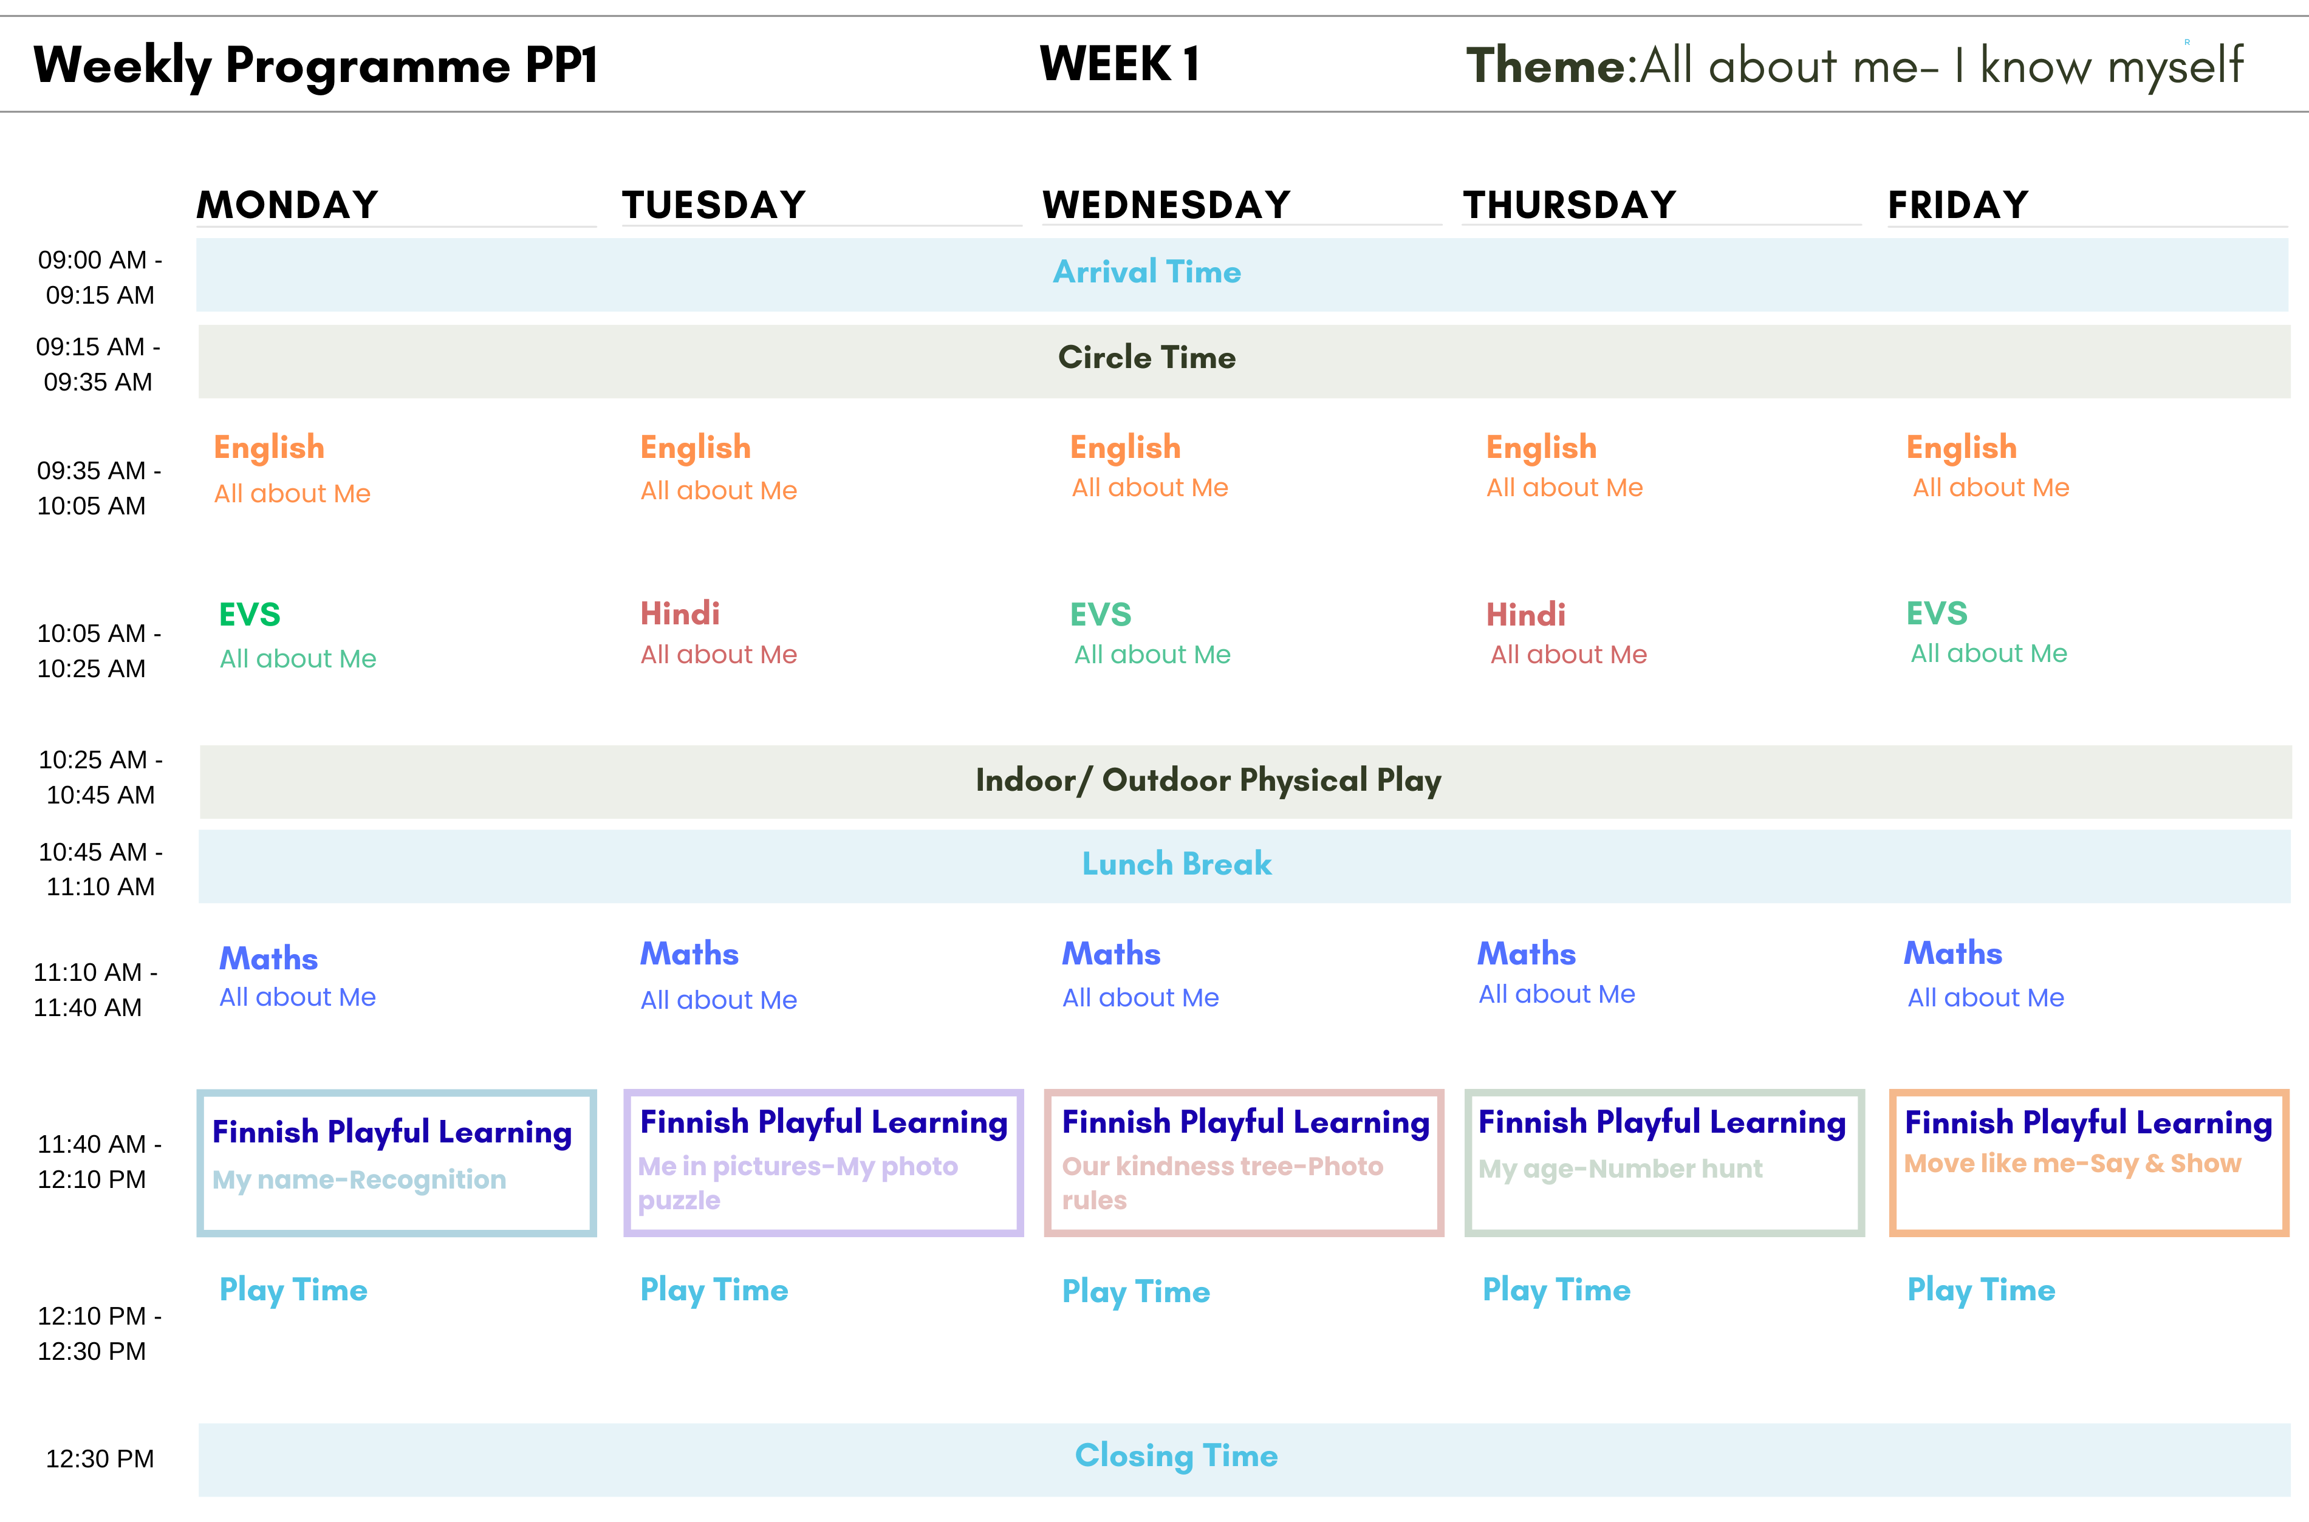Viewport: 2309px width, 1522px height.
Task: Open Monday's 'My name-Recognition' Finnish Playful Learning box
Action: 396,1163
